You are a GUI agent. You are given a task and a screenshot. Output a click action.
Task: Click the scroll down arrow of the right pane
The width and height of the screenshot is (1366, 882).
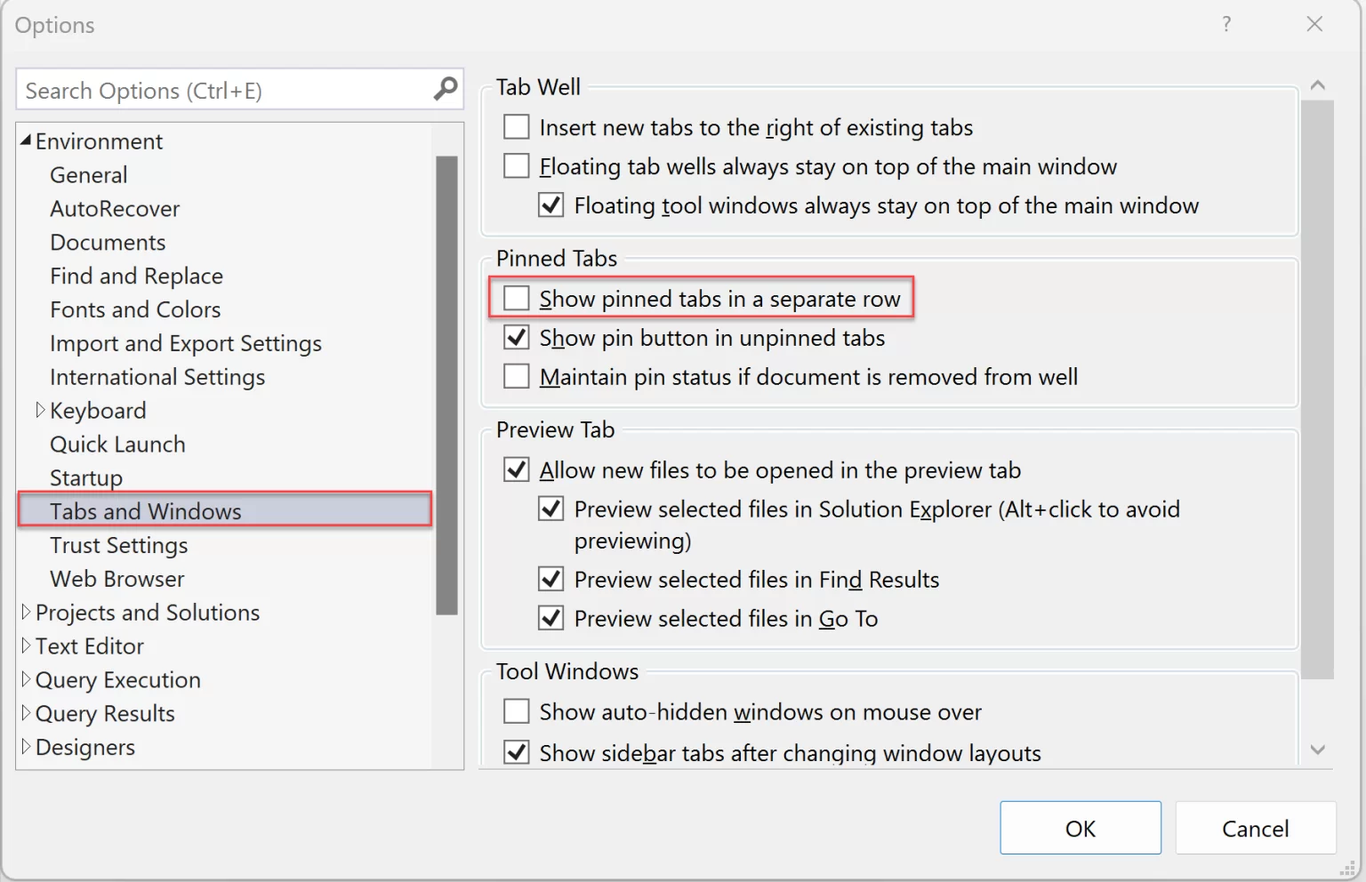1318,750
